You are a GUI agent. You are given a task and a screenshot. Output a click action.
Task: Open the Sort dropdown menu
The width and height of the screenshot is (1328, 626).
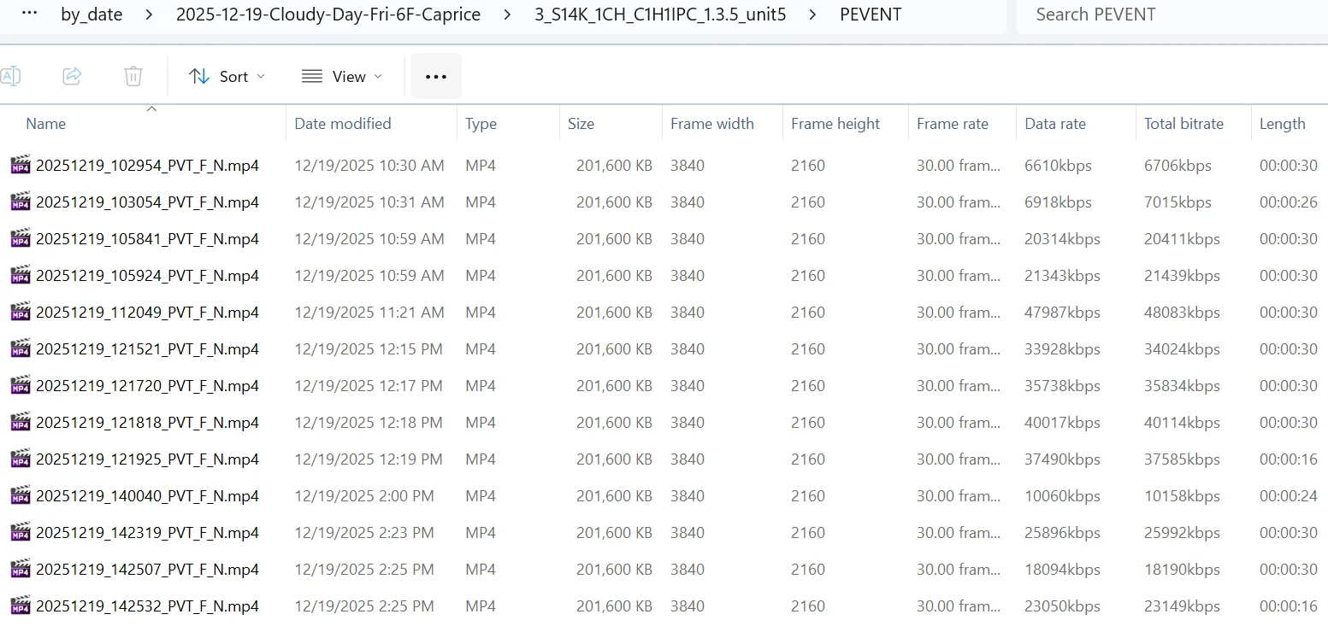227,76
